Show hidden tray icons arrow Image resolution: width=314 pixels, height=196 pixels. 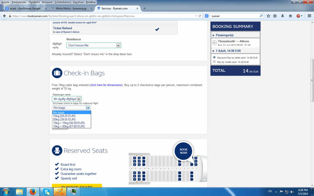coord(276,192)
